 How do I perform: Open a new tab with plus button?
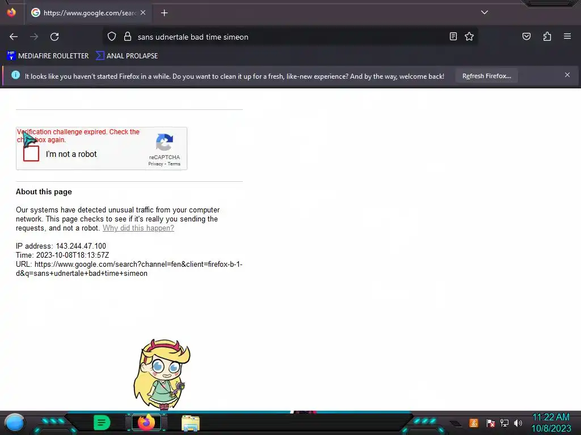click(x=164, y=13)
